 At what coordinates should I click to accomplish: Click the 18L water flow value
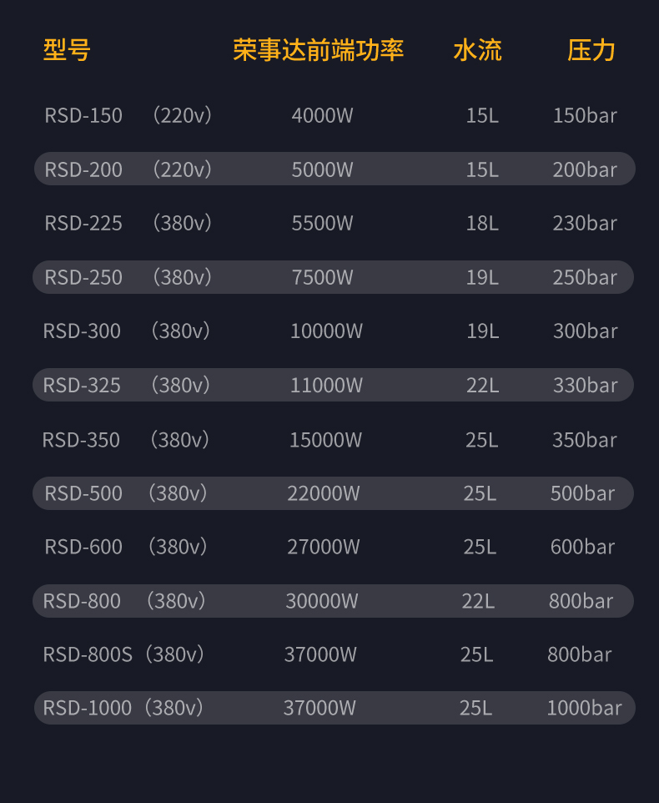[x=482, y=223]
